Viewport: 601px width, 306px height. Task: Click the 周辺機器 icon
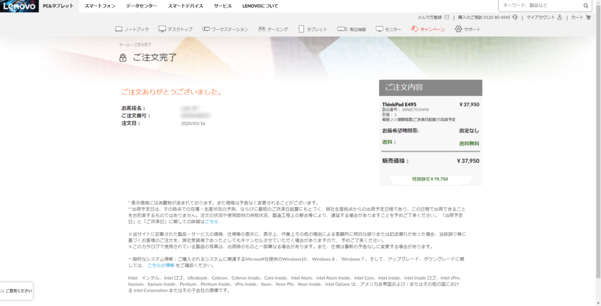342,29
